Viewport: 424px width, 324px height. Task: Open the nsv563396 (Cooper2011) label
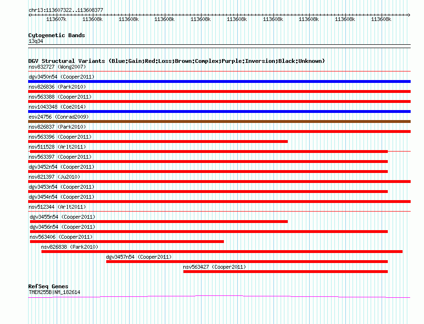click(x=60, y=137)
